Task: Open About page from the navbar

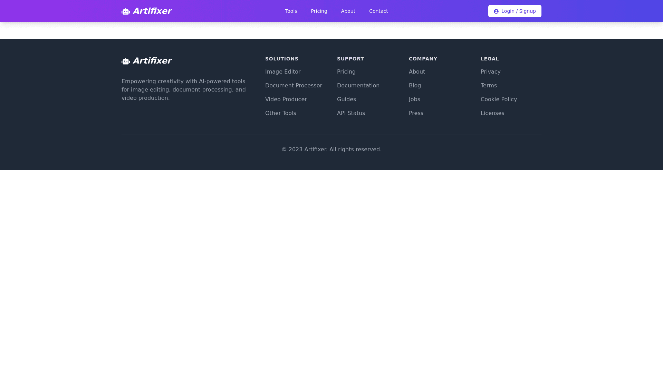Action: [348, 11]
